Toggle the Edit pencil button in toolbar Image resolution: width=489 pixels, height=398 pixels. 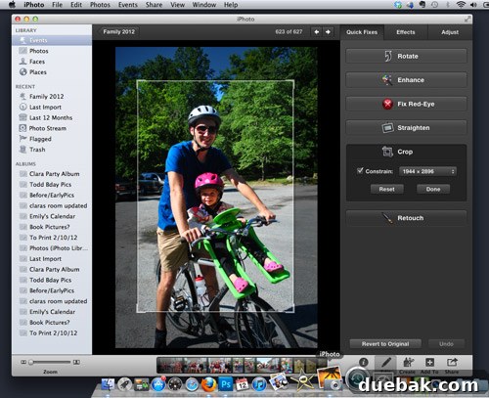386,362
